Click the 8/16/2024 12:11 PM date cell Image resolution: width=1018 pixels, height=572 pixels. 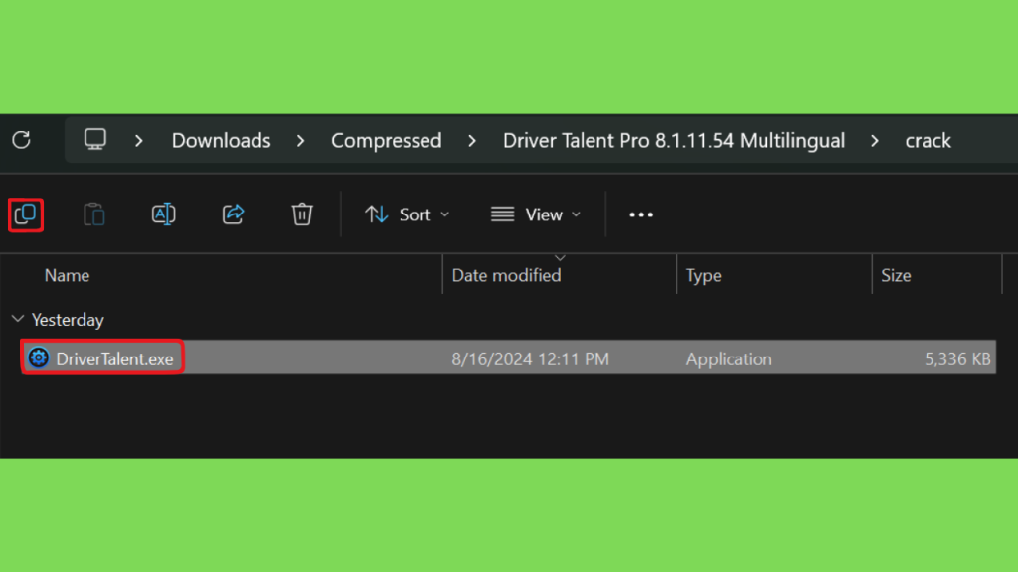pos(531,358)
